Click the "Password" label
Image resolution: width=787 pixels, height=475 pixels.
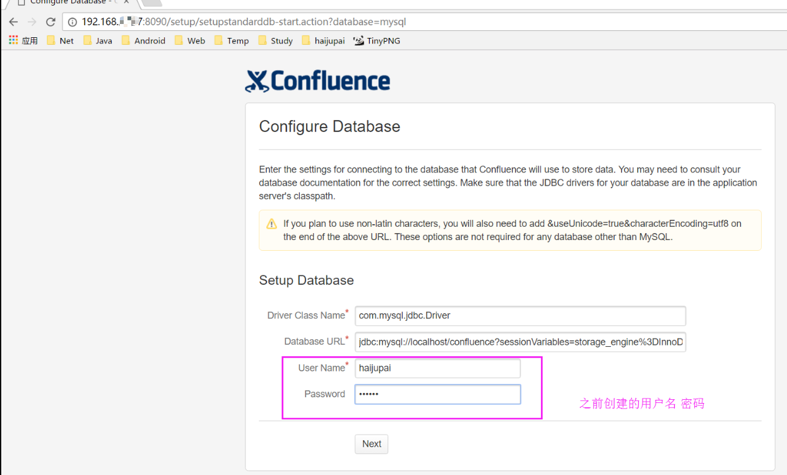pyautogui.click(x=324, y=394)
